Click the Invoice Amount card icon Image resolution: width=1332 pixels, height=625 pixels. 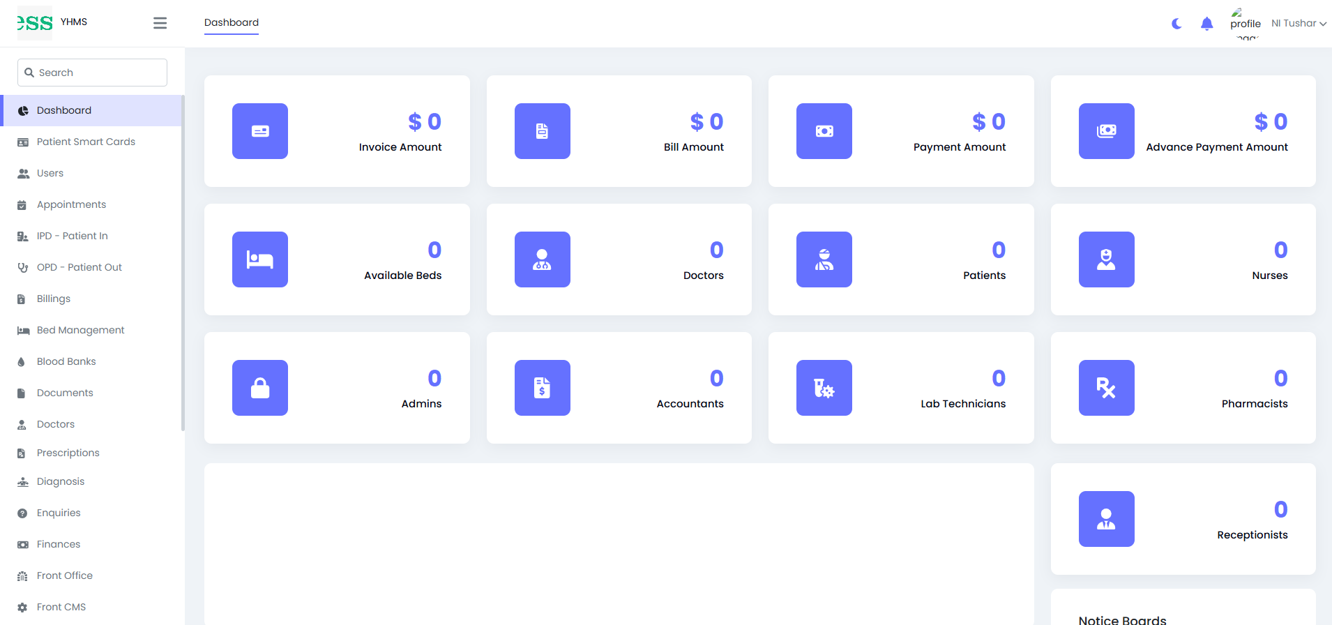(260, 131)
